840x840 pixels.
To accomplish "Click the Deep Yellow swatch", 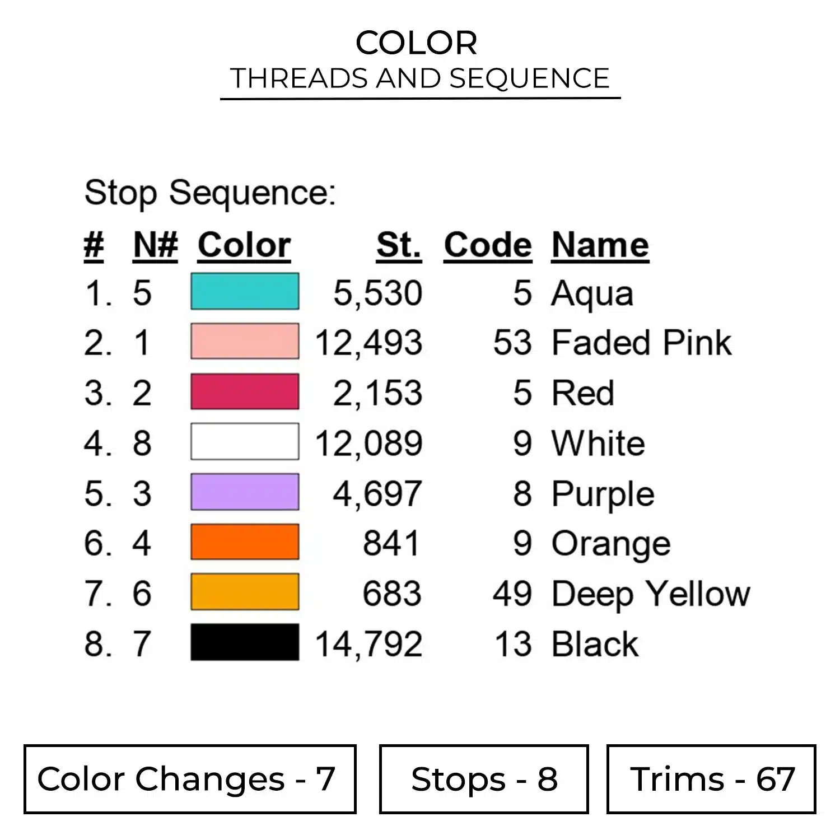I will tap(245, 592).
